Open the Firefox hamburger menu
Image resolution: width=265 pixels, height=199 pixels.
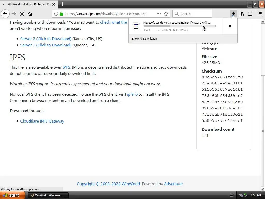pyautogui.click(x=260, y=14)
